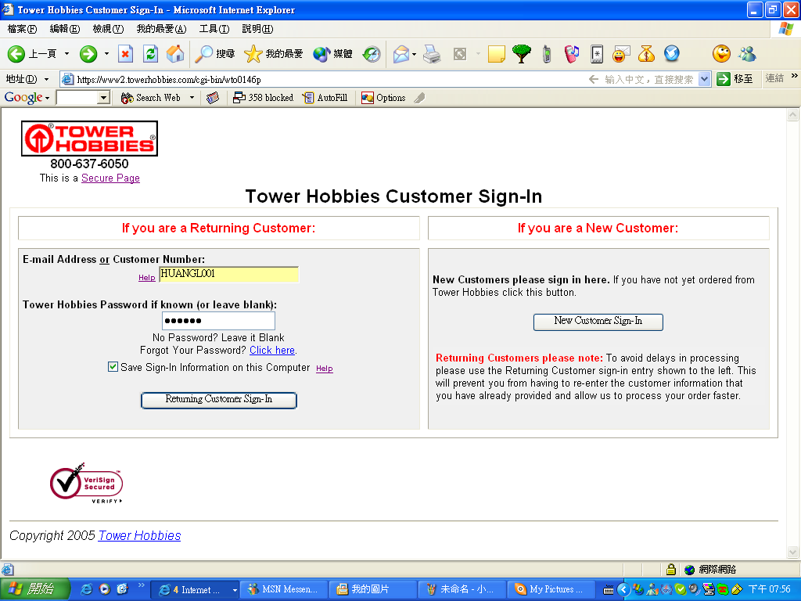801x601 pixels.
Task: Go to the Home page icon
Action: tap(175, 54)
